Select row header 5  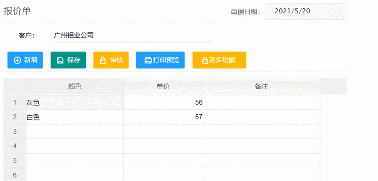click(15, 161)
